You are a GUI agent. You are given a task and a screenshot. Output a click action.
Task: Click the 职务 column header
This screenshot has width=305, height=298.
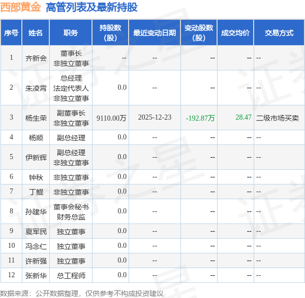tap(71, 33)
